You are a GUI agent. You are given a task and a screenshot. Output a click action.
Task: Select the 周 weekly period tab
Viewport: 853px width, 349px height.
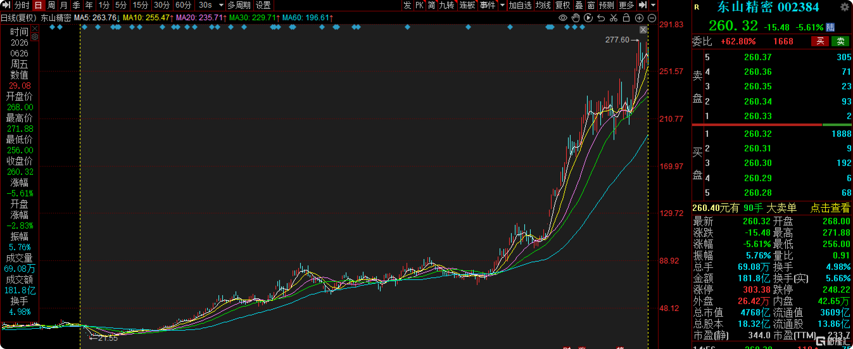click(51, 5)
